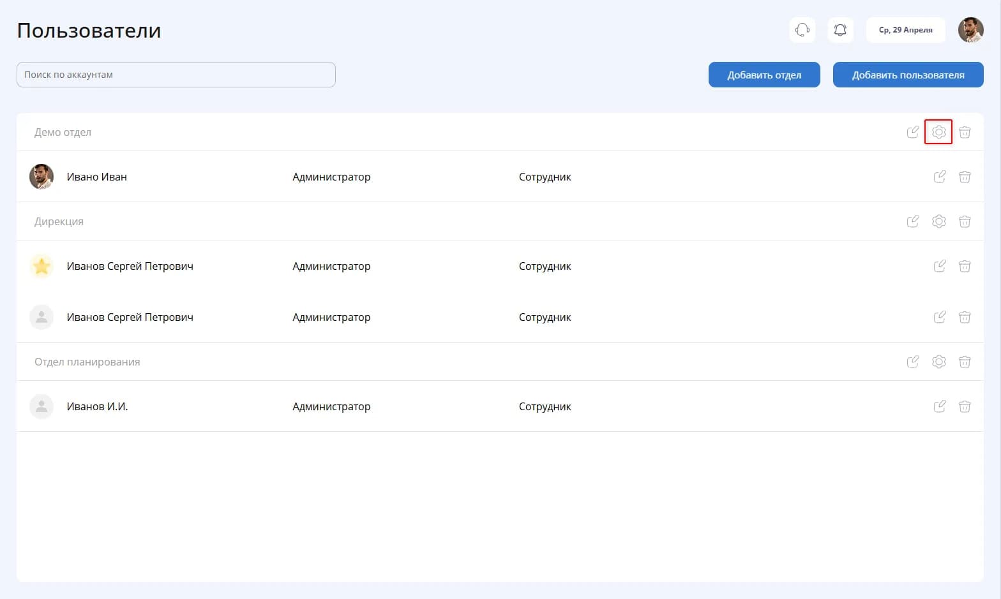
Task: Delete user Иванов И.И.
Action: [965, 406]
